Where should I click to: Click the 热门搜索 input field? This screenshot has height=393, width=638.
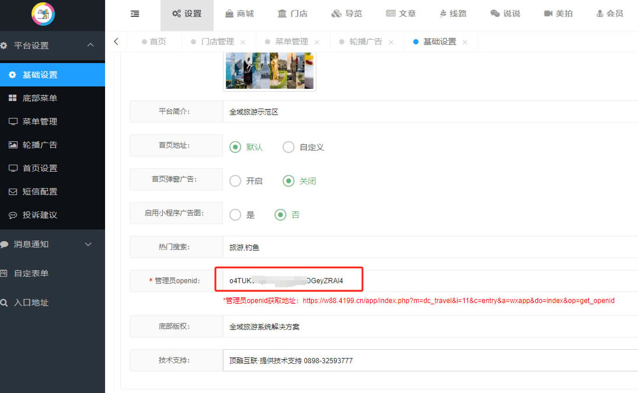(430, 247)
